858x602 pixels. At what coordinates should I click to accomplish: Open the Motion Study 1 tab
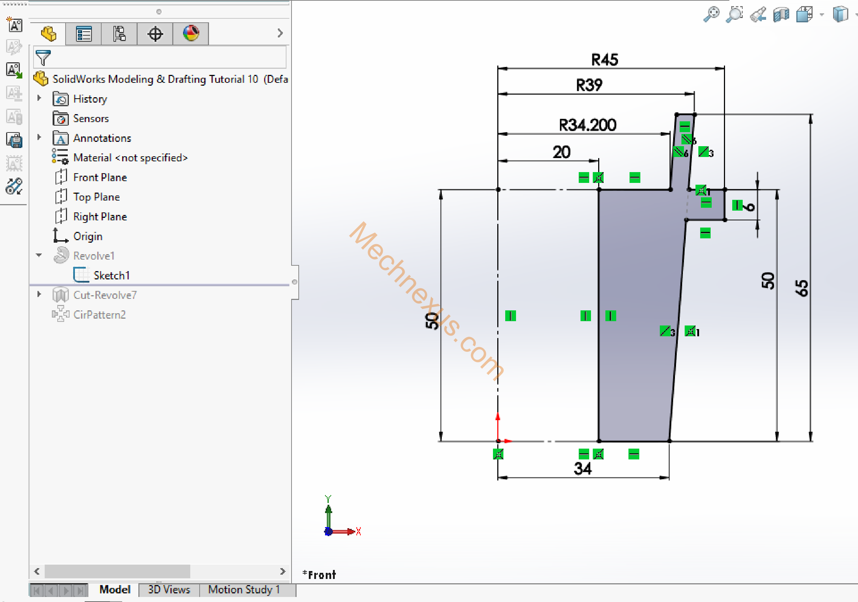pyautogui.click(x=244, y=589)
